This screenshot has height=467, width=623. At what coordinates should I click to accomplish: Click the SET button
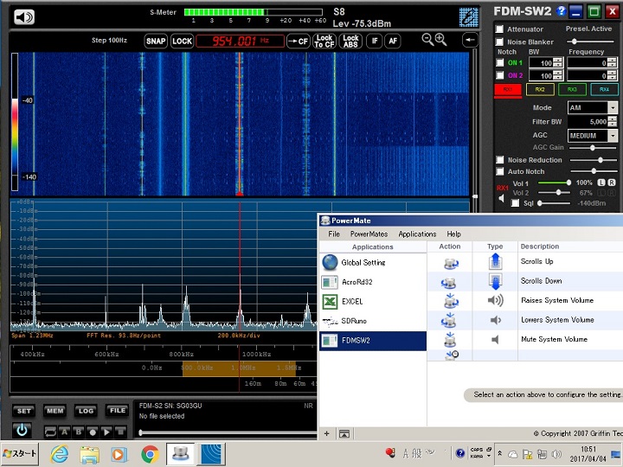(x=24, y=411)
